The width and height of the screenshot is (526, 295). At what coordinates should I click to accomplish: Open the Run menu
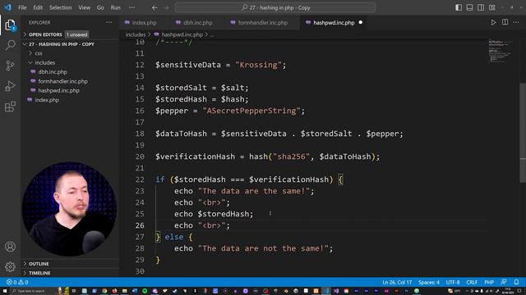point(115,7)
